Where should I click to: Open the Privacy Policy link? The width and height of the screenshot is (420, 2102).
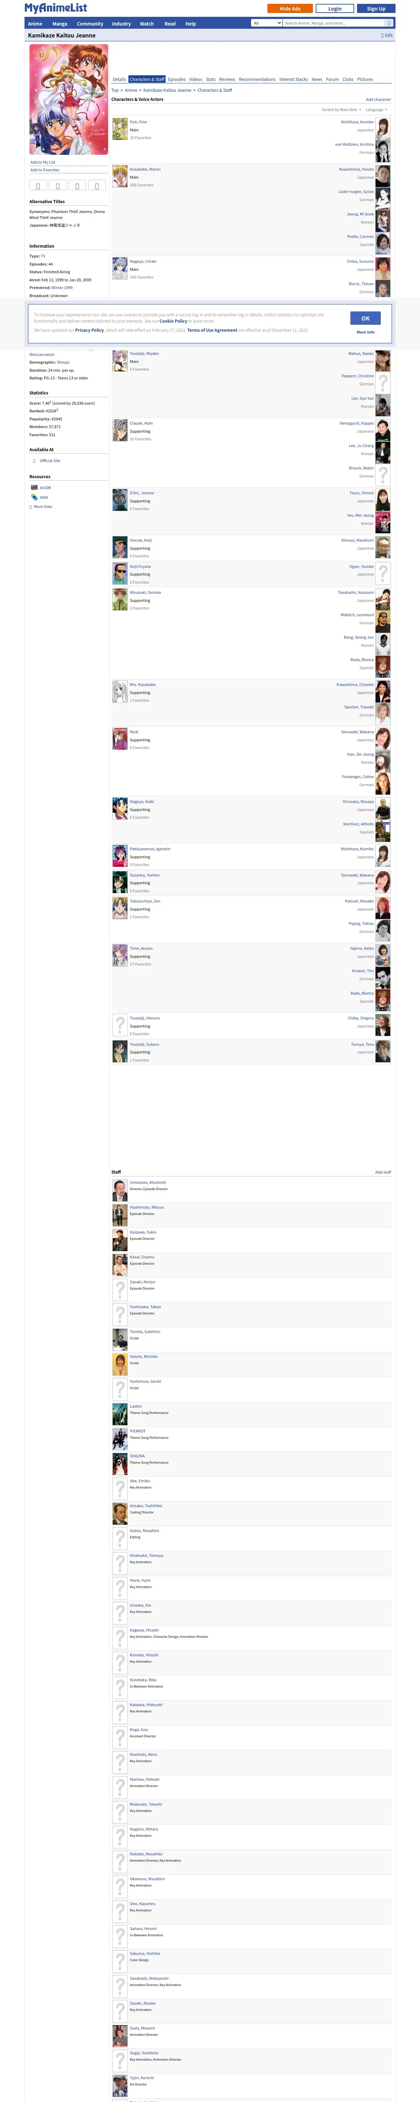(x=89, y=330)
